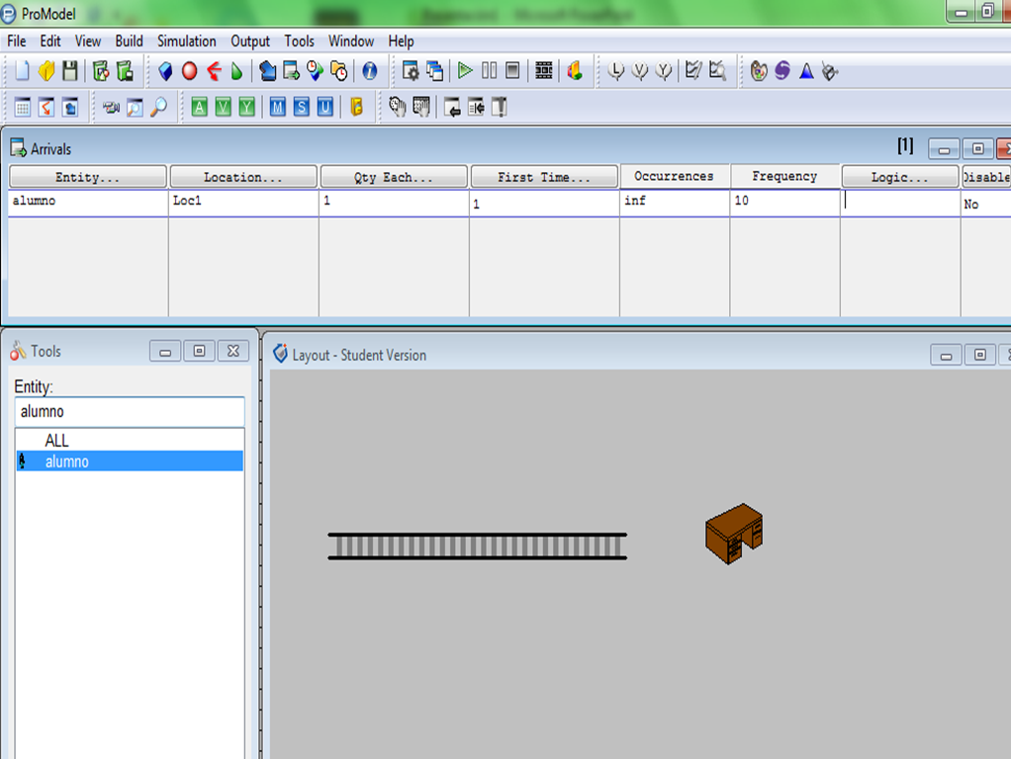
Task: Click the Save floppy disk icon
Action: tap(69, 71)
